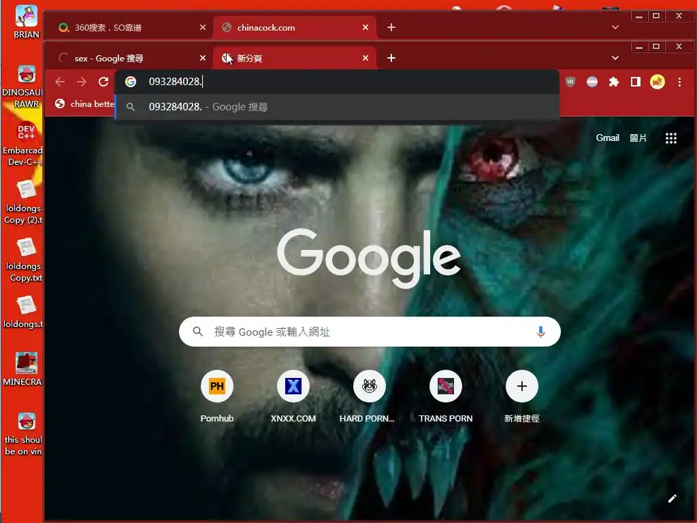Open the uBlock Origin shield extension
Screen dimensions: 697x523
[570, 82]
